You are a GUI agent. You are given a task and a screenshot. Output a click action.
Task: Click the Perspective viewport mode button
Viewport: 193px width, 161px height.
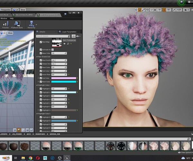point(6,10)
